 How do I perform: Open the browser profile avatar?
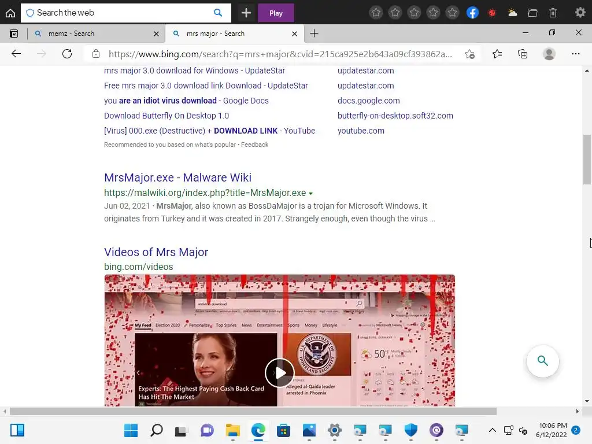[549, 54]
